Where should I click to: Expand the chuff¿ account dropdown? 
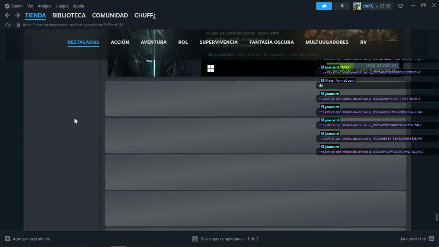click(x=377, y=6)
